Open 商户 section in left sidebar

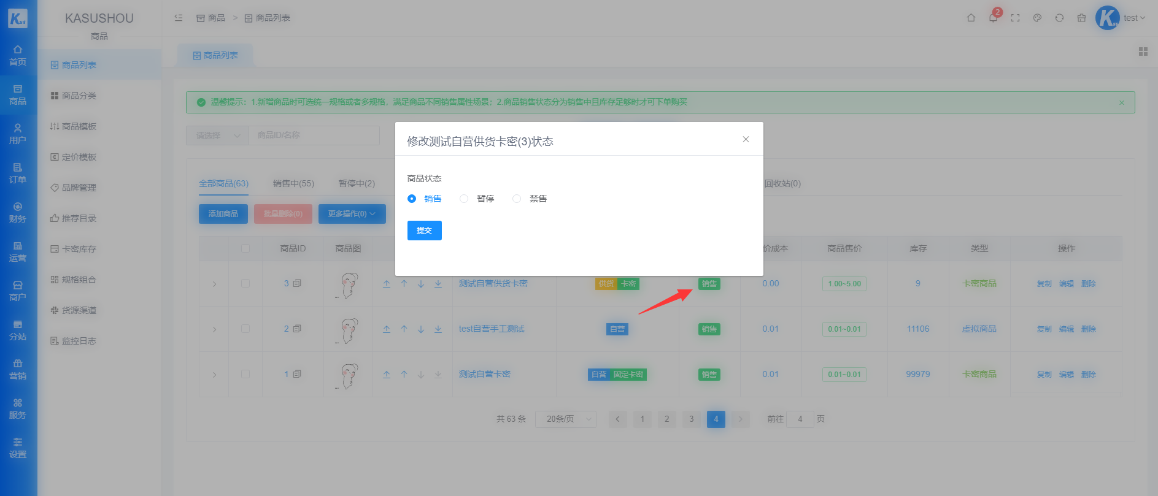[x=18, y=291]
